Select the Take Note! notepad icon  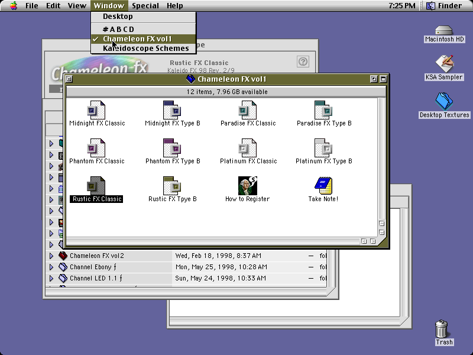[323, 186]
